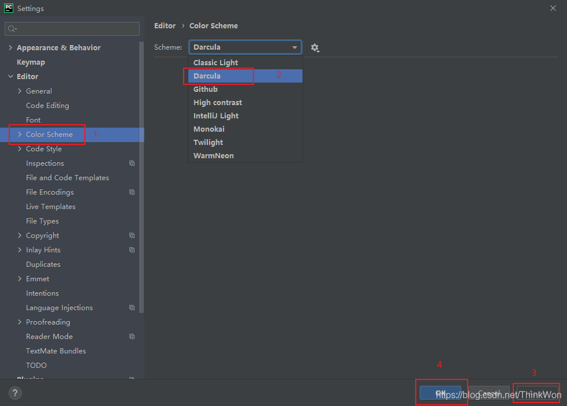Image resolution: width=567 pixels, height=406 pixels.
Task: Open the Scheme combo box arrow
Action: (294, 47)
